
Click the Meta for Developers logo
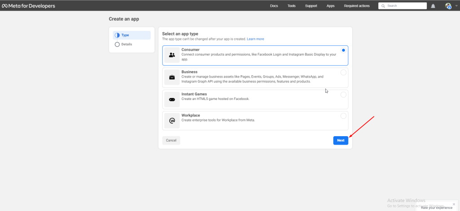(28, 6)
